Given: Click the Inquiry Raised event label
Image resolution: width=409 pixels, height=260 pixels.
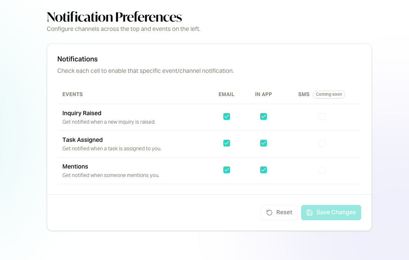Looking at the screenshot, I should click(82, 113).
